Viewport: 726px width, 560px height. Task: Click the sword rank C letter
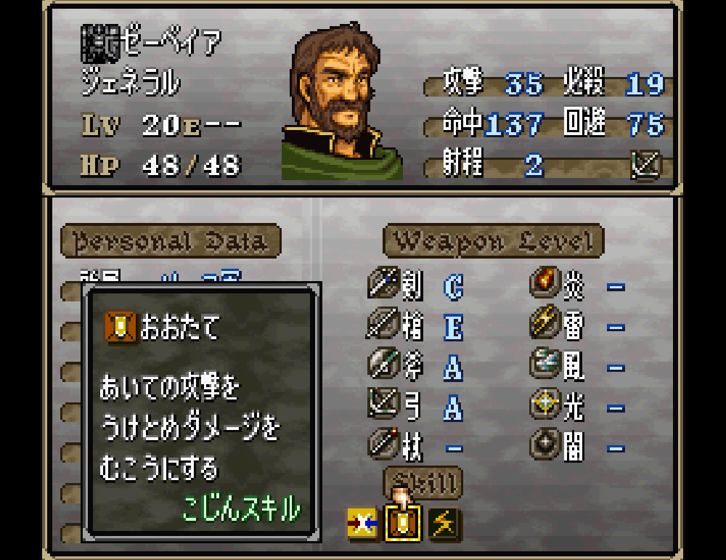[453, 287]
